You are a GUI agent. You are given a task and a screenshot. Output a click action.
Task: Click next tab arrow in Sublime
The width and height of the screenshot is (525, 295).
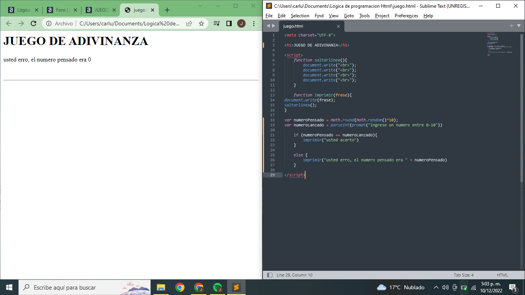[274, 26]
